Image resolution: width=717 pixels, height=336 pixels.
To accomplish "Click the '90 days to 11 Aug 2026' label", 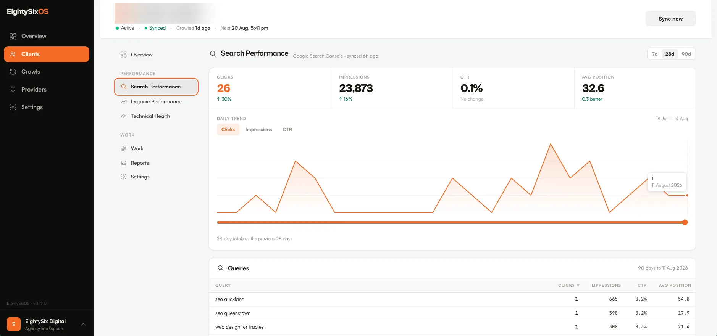I will click(663, 268).
